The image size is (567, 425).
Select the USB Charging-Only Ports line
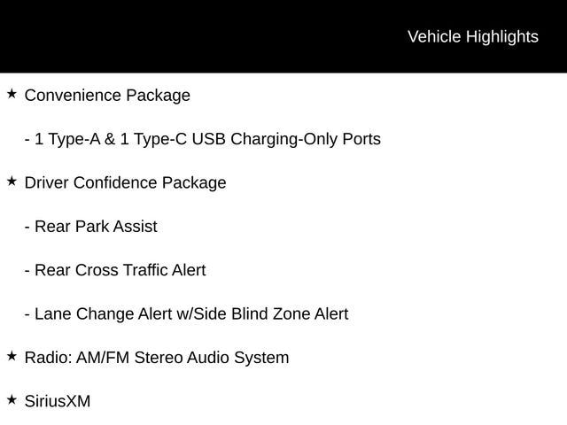[x=203, y=139]
